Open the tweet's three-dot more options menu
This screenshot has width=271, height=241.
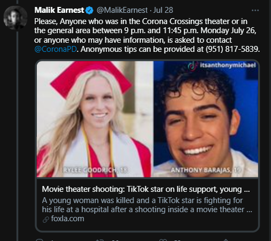(255, 11)
